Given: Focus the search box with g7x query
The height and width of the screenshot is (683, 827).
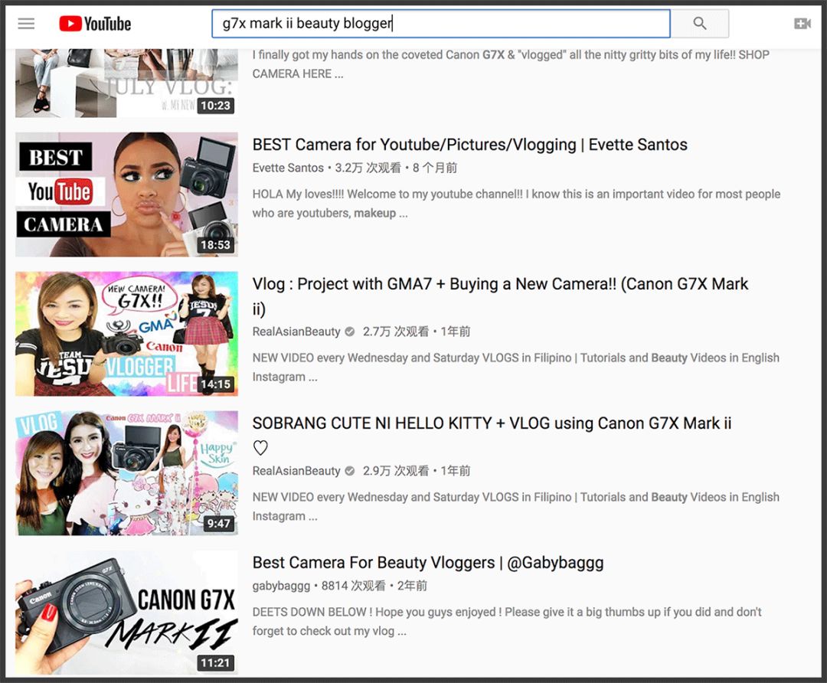Looking at the screenshot, I should coord(441,23).
